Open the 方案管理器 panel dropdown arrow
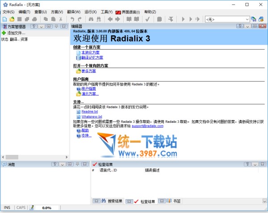The width and height of the screenshot is (268, 213). click(x=42, y=26)
